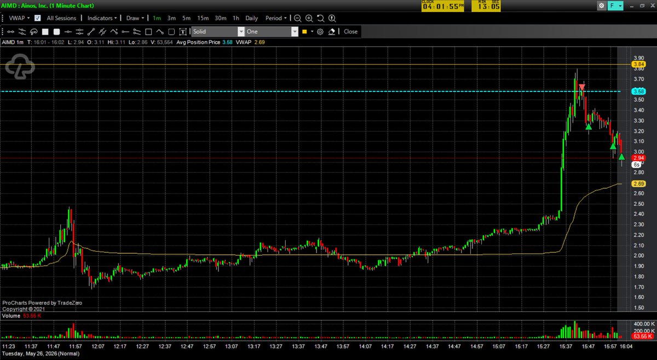The width and height of the screenshot is (657, 360).
Task: Select the zigzag polyline drawing tool
Action: point(114,32)
